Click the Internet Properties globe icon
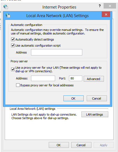This screenshot has width=118, height=152. point(6,7)
